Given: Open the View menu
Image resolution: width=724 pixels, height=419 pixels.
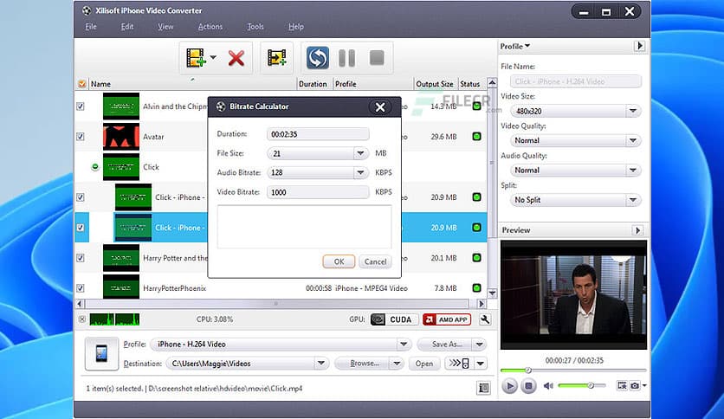Looking at the screenshot, I should (165, 27).
